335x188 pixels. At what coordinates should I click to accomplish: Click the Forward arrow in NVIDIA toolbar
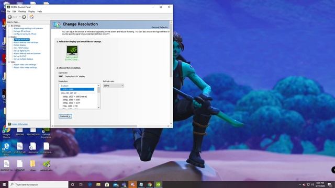click(24, 17)
